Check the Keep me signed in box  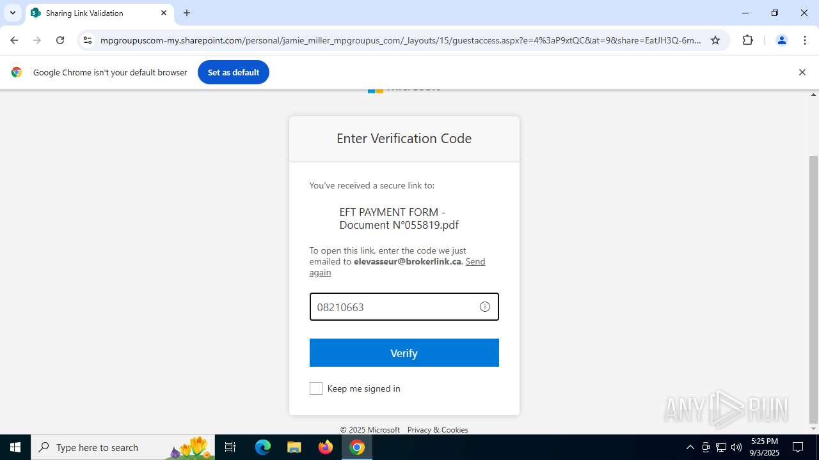click(316, 388)
